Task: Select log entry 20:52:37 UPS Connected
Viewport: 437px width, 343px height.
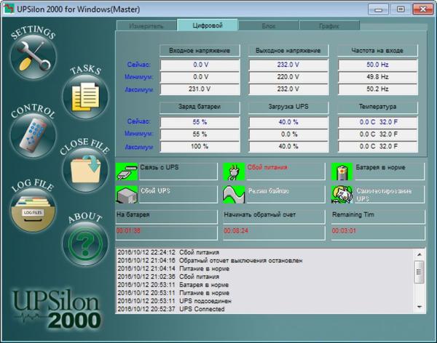Action: pos(171,309)
